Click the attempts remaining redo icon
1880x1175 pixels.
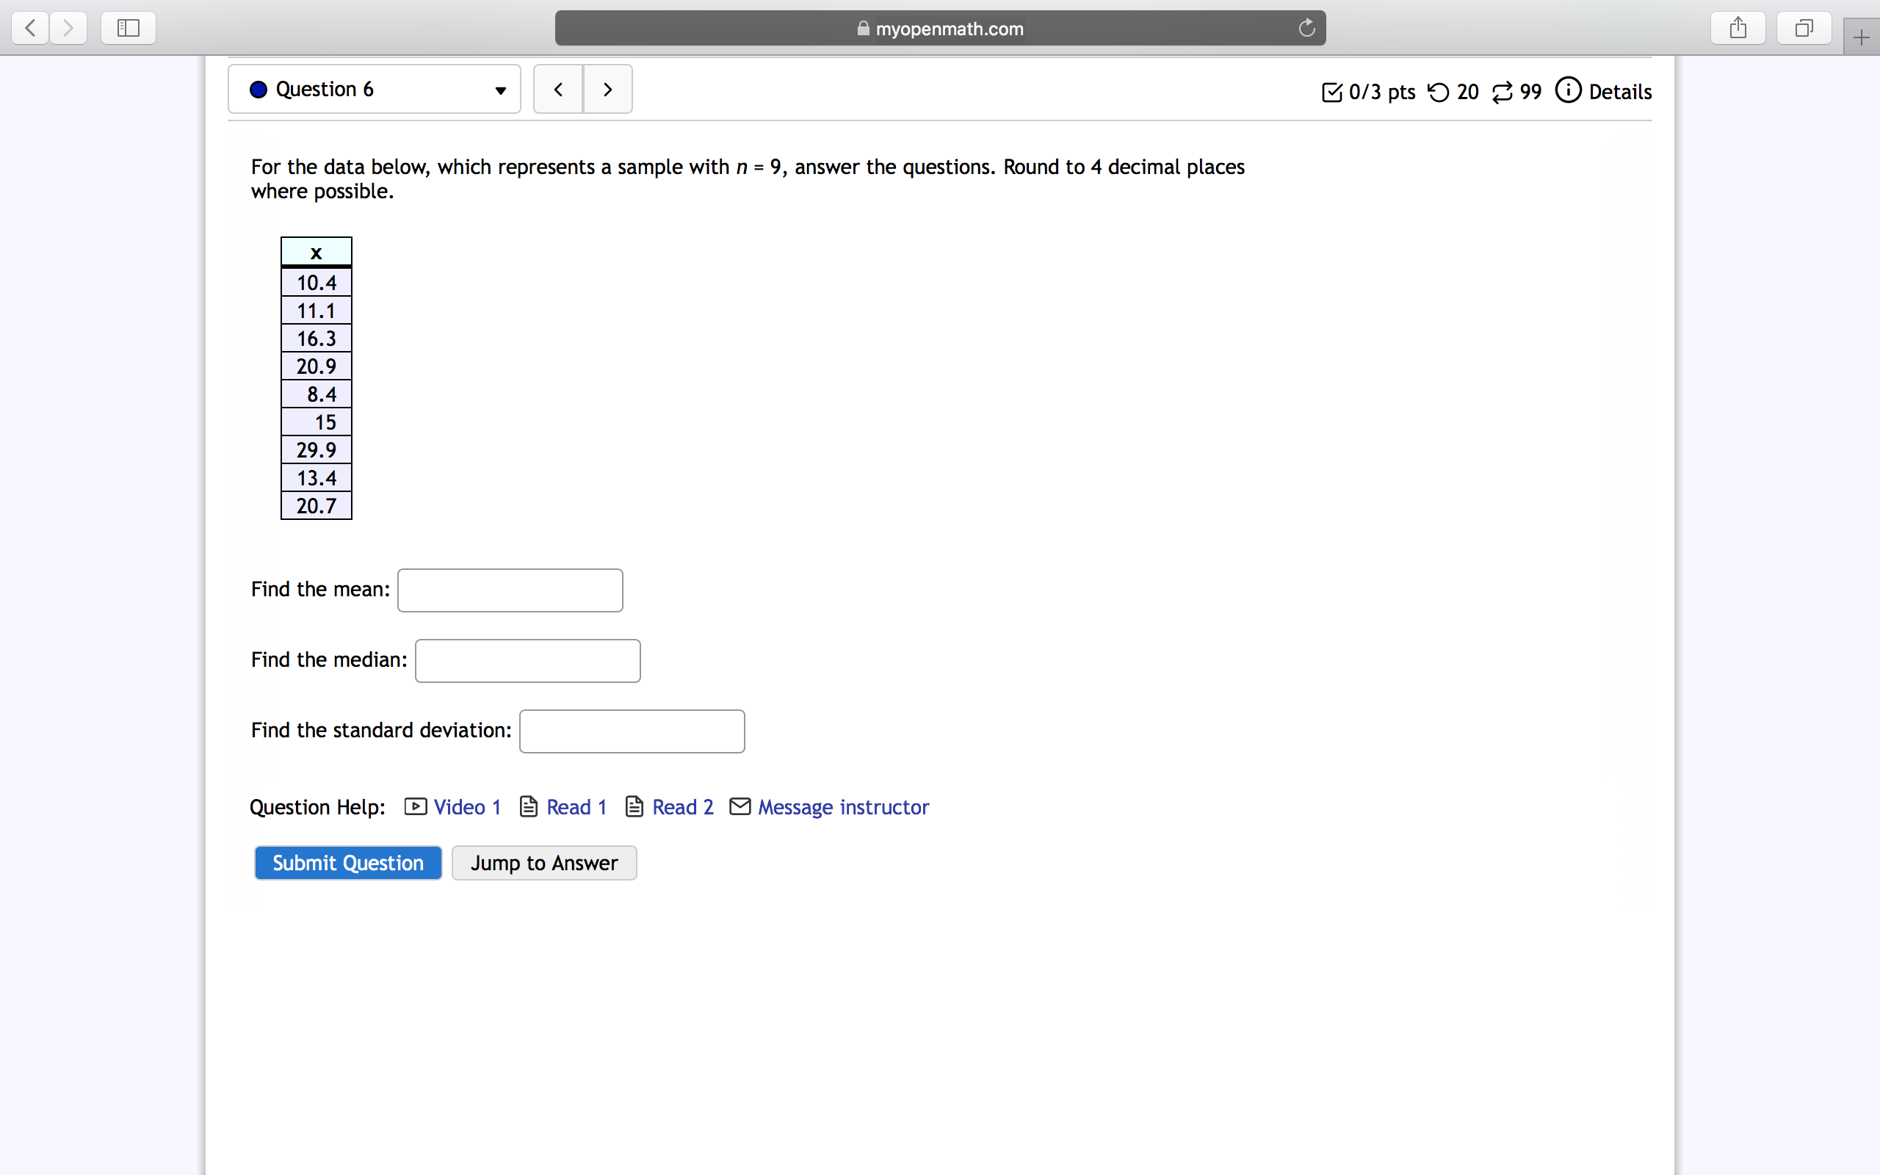(1501, 91)
